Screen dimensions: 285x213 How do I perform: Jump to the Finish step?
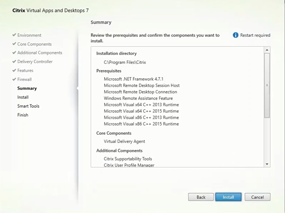[23, 115]
